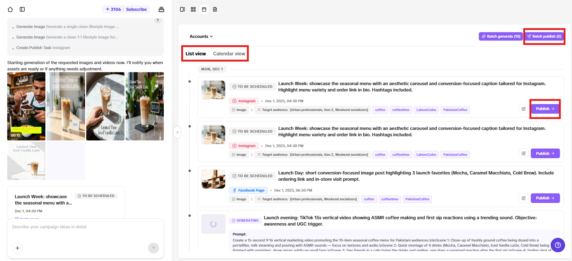Viewport: 572px width, 261px height.
Task: Click the plus attachment button
Action: (x=17, y=248)
